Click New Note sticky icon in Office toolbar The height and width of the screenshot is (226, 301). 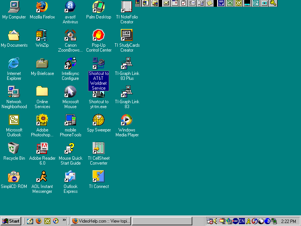pos(210,3)
